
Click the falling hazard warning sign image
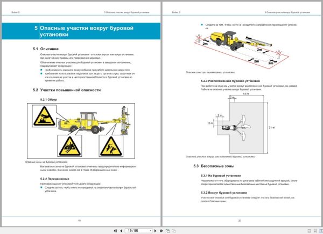[x=111, y=146]
